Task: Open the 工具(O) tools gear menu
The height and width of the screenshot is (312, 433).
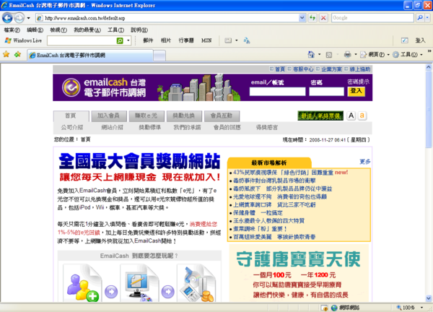Action: click(408, 55)
